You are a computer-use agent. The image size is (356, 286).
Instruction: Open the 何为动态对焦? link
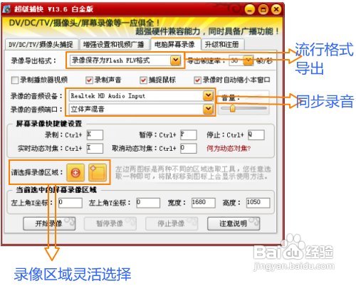[x=229, y=149]
